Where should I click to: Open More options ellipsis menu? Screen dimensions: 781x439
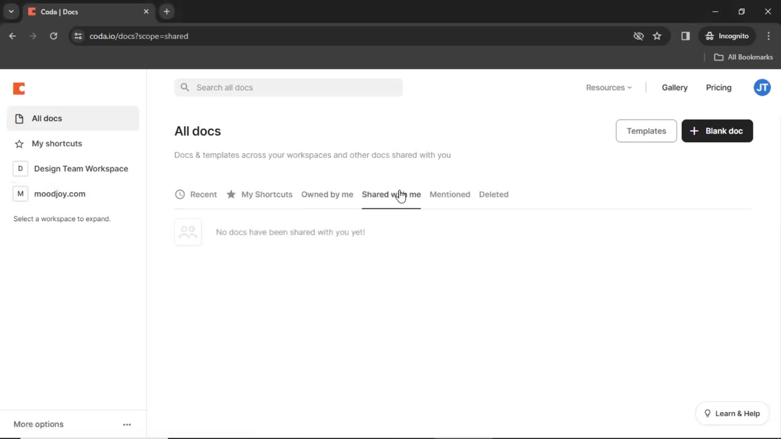[127, 424]
